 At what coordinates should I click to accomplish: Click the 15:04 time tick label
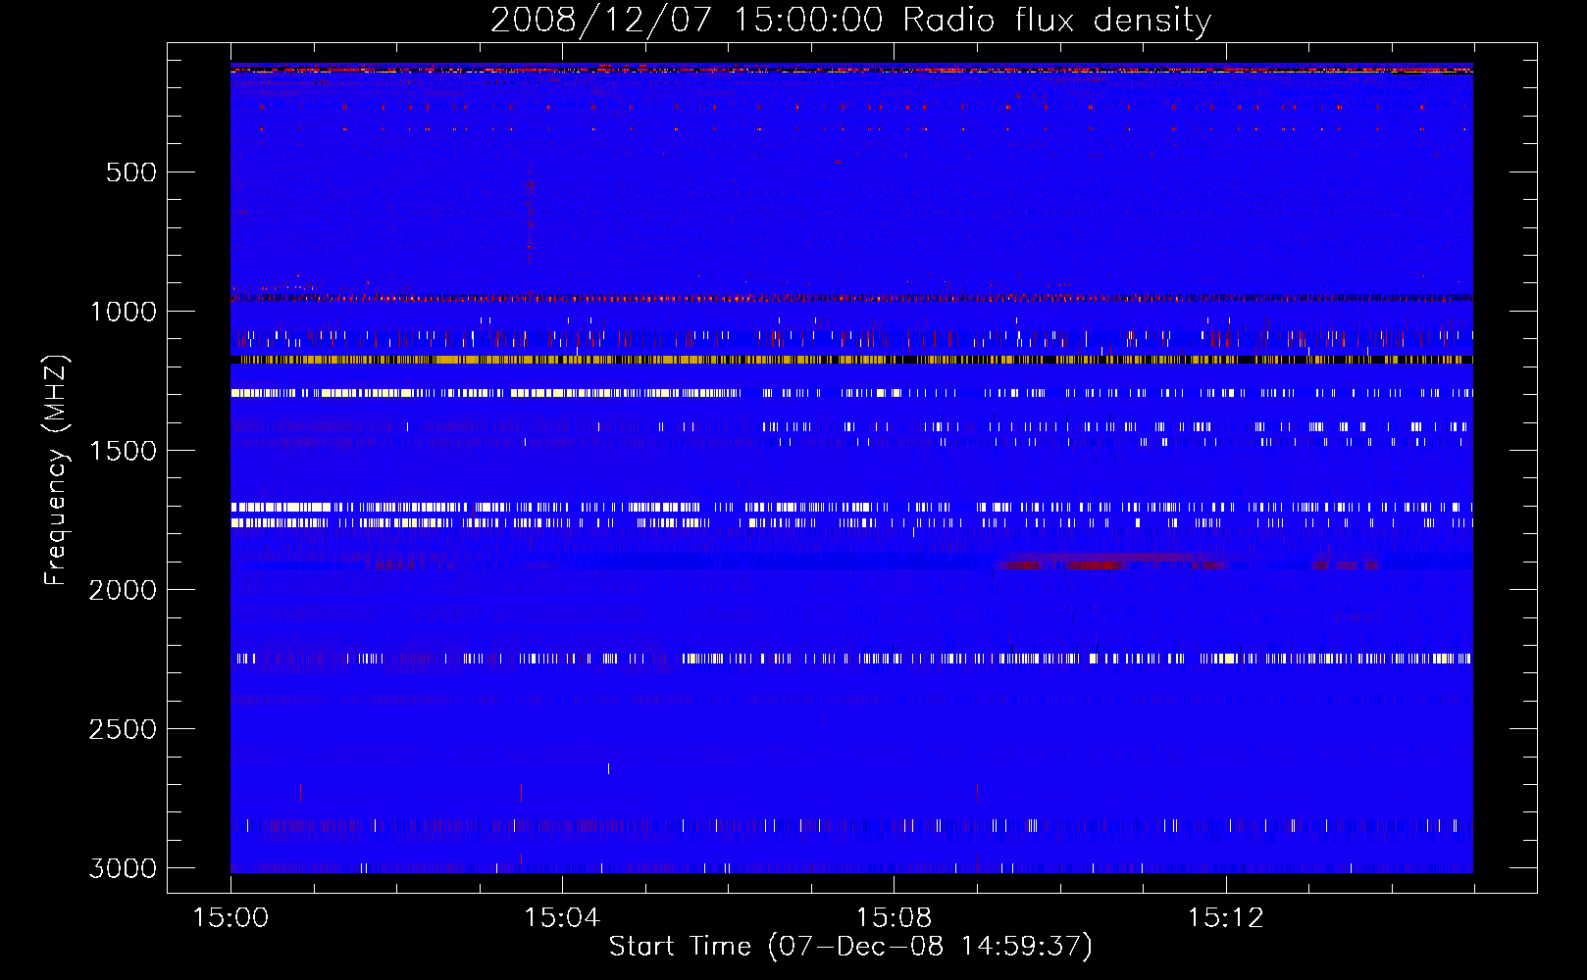[x=562, y=917]
